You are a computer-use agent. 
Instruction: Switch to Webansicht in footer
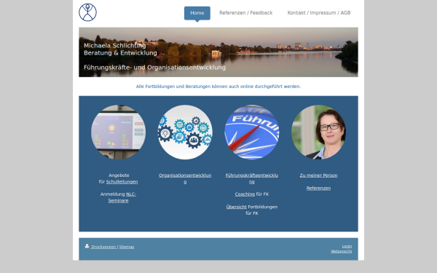342,251
